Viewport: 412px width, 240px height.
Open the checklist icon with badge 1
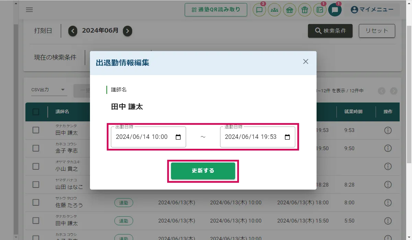click(x=320, y=10)
